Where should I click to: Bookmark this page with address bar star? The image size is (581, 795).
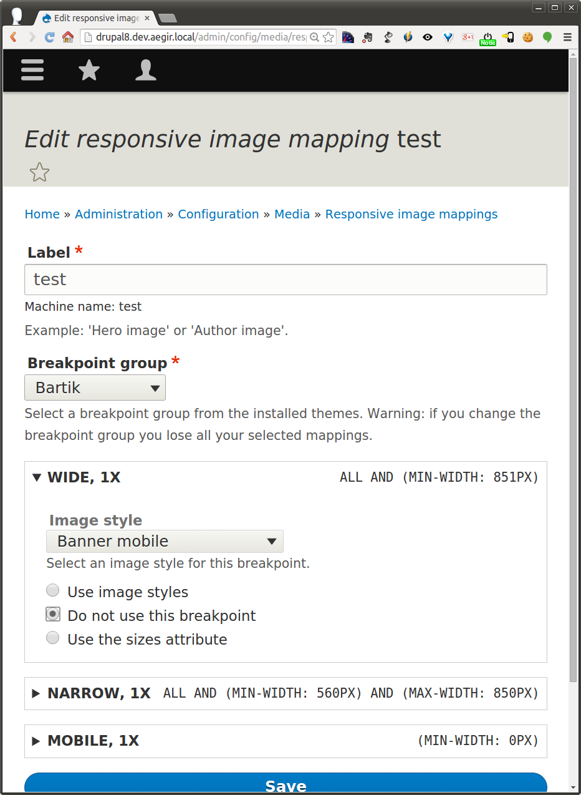(328, 37)
